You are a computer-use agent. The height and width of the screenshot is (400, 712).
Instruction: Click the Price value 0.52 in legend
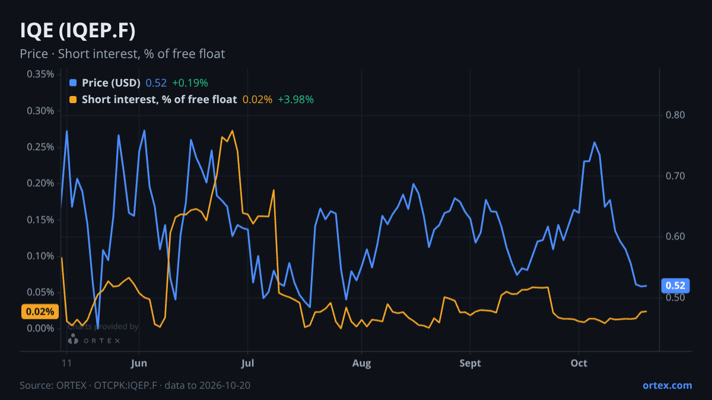[156, 83]
